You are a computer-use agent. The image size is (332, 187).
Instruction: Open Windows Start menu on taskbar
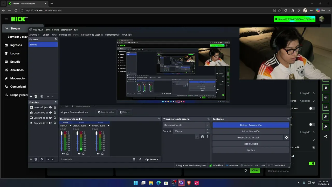pyautogui.click(x=136, y=183)
